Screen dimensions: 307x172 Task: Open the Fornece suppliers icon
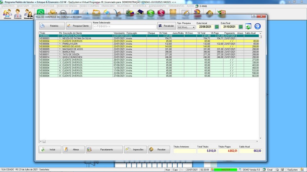coord(18,14)
